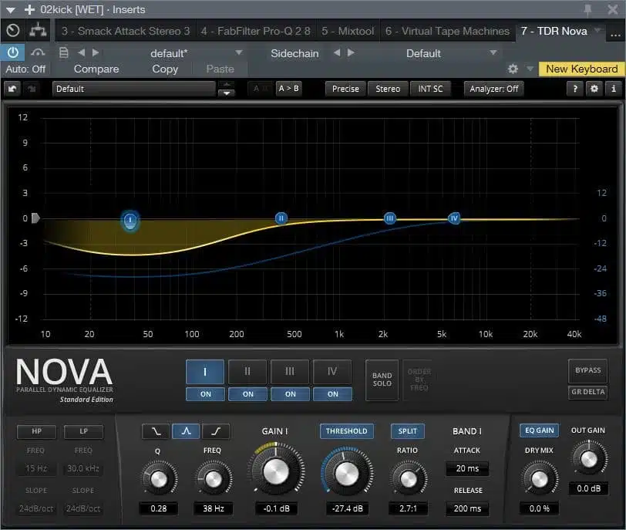Click the Compare button
The width and height of the screenshot is (626, 530).
coord(96,69)
